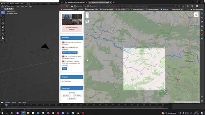Open a new browser tab

tap(114, 2)
